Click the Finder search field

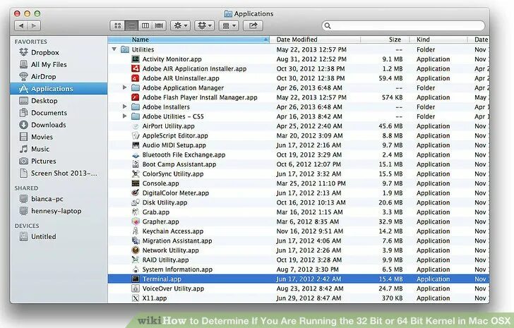point(404,25)
